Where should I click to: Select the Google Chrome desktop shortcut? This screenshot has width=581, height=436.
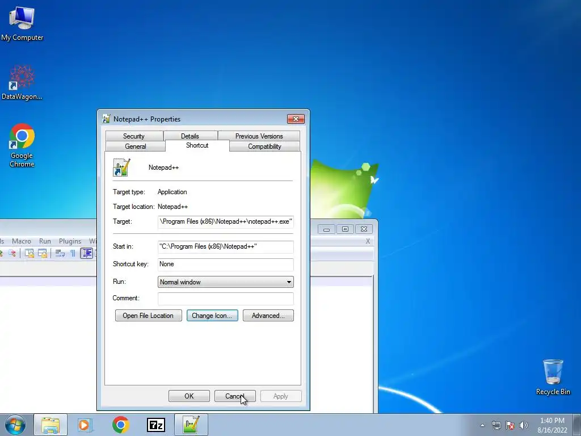pos(22,145)
